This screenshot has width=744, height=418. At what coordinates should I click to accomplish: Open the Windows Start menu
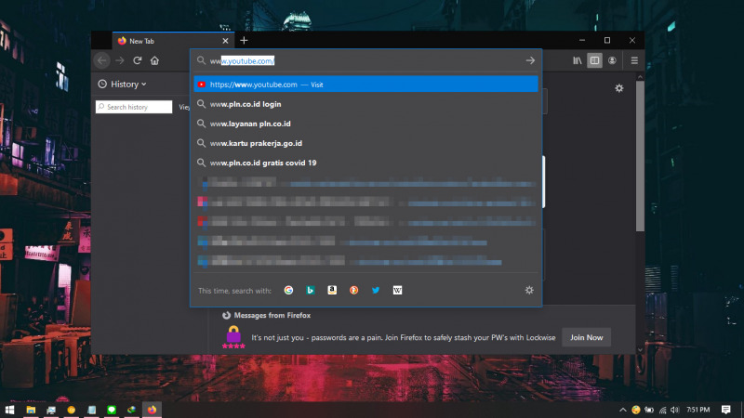9,410
